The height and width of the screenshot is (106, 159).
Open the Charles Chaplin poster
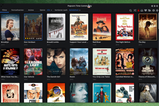102,93
